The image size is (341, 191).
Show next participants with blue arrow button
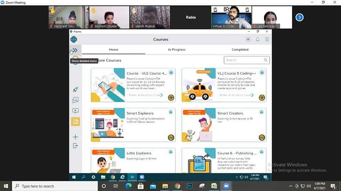coord(299,17)
